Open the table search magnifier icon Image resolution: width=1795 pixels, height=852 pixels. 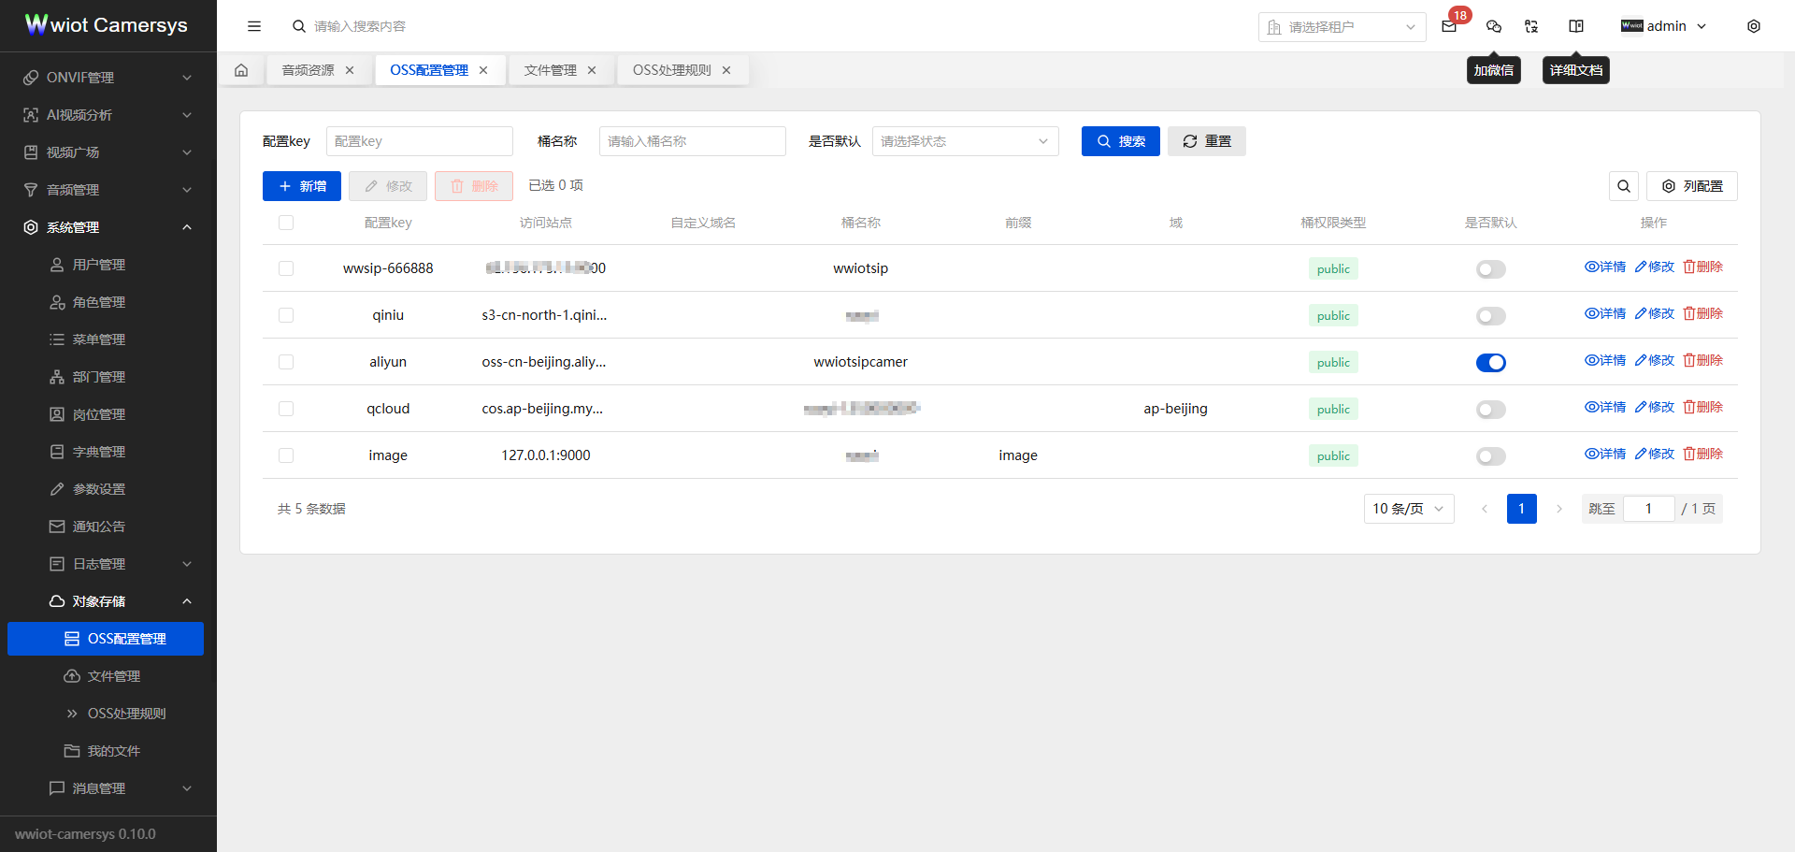1624,186
